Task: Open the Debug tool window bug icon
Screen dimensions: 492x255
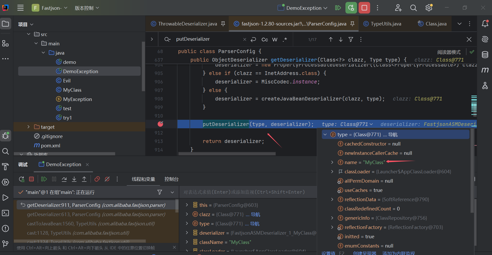Action: point(5,135)
